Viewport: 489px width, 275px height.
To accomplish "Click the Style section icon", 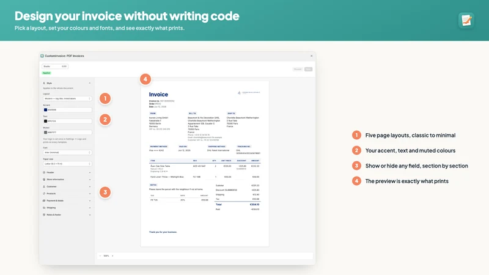I will 44,83.
